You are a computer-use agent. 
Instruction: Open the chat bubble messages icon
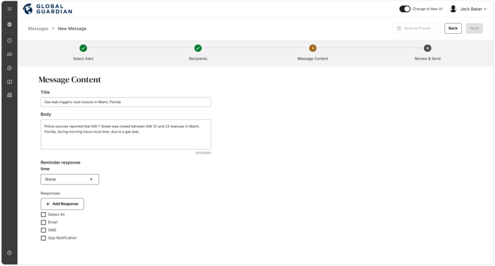point(10,68)
